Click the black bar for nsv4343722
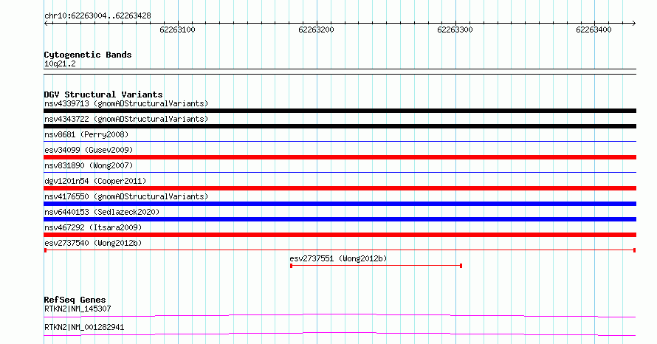The width and height of the screenshot is (657, 344). point(340,126)
